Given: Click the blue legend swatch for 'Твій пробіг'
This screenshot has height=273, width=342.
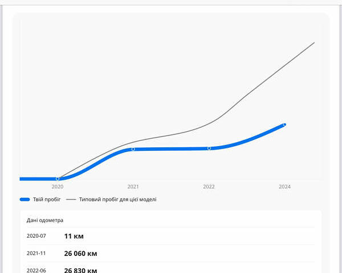Looking at the screenshot, I should coord(25,200).
